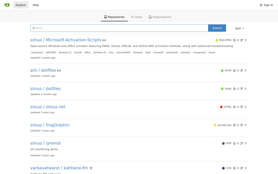Click the fork icon on siinus.net row
This screenshot has height=174, width=278.
(x=242, y=107)
